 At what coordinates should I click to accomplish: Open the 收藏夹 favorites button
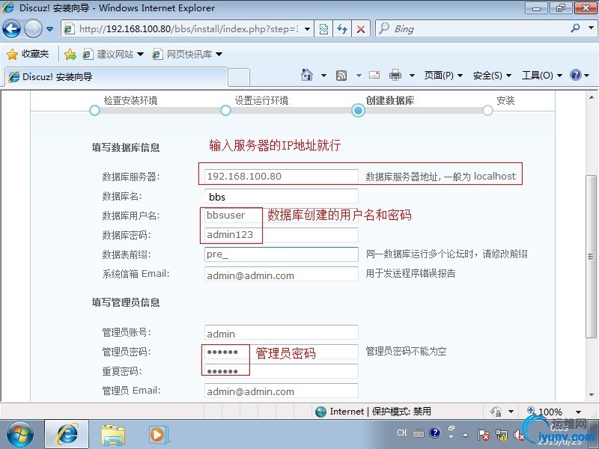[x=28, y=54]
